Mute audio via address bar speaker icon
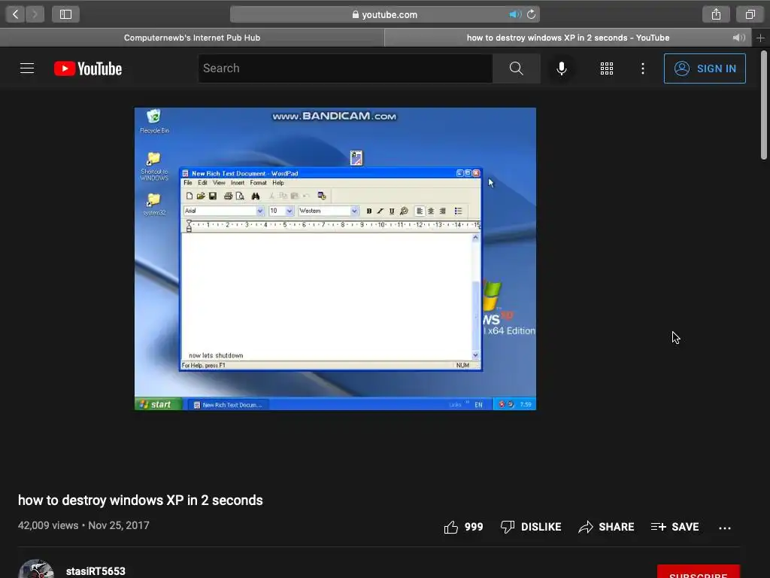 tap(514, 14)
